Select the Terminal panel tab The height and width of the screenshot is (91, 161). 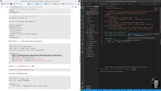click(127, 69)
